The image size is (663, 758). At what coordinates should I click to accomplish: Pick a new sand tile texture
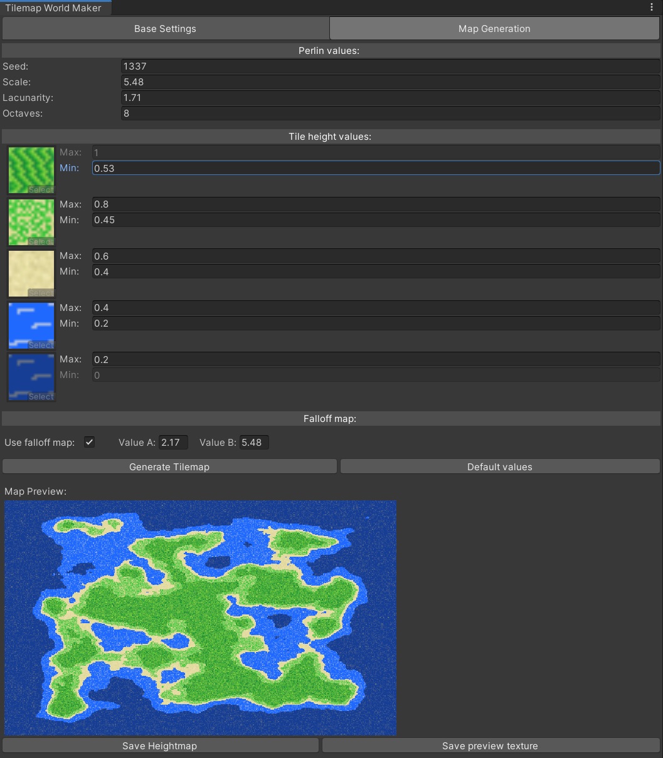coord(40,293)
